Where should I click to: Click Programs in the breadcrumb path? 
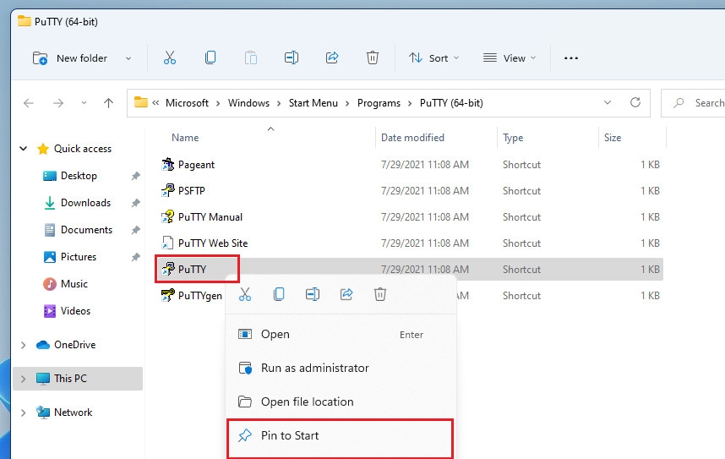coord(379,103)
